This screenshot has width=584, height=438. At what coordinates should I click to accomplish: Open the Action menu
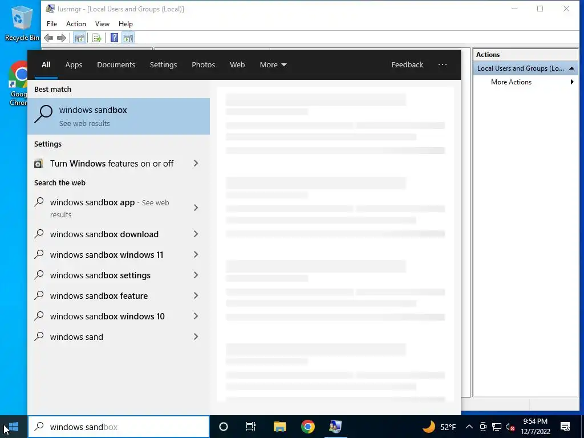click(76, 24)
